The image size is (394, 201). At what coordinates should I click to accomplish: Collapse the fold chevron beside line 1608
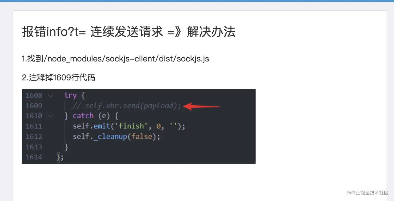click(x=50, y=96)
